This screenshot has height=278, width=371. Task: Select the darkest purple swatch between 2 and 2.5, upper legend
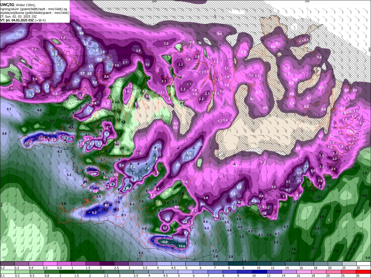pyautogui.click(x=107, y=264)
